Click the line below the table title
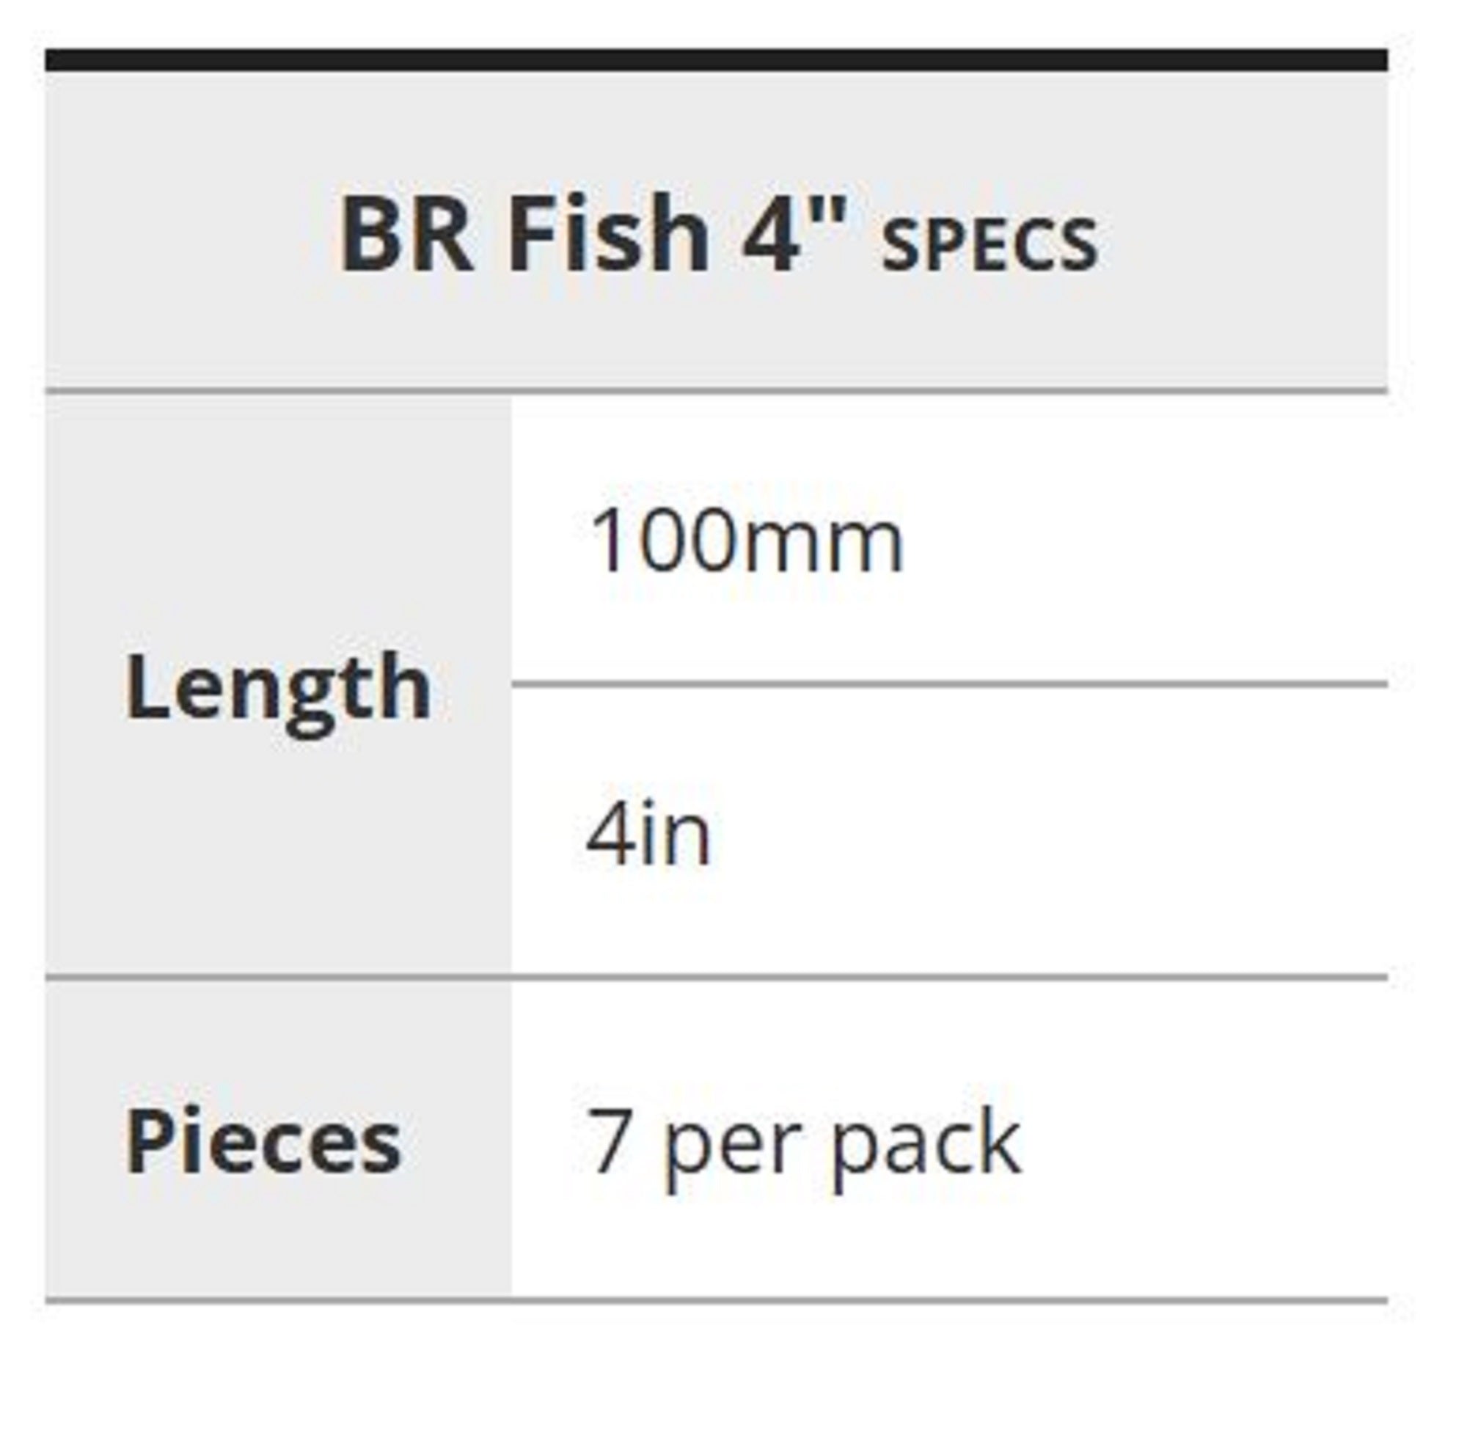Image resolution: width=1467 pixels, height=1436 pixels. (716, 391)
